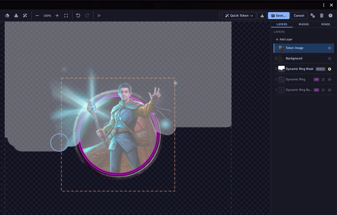Viewport: 337px width, 215px height.
Task: Select the Background layer name
Action: [294, 59]
